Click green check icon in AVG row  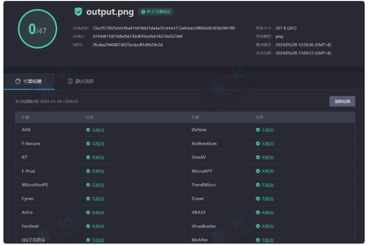tap(88, 130)
